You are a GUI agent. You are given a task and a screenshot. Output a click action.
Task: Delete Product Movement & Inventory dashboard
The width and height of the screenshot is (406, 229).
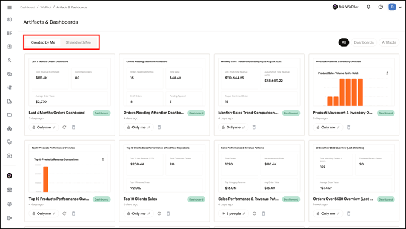coord(348,127)
